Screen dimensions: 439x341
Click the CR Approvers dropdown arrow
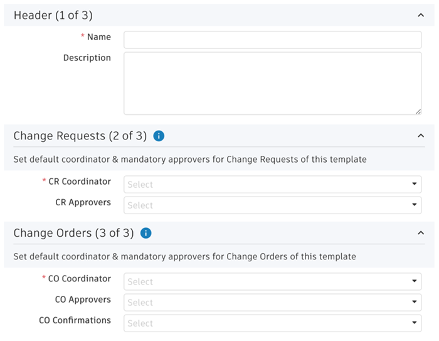(x=415, y=205)
